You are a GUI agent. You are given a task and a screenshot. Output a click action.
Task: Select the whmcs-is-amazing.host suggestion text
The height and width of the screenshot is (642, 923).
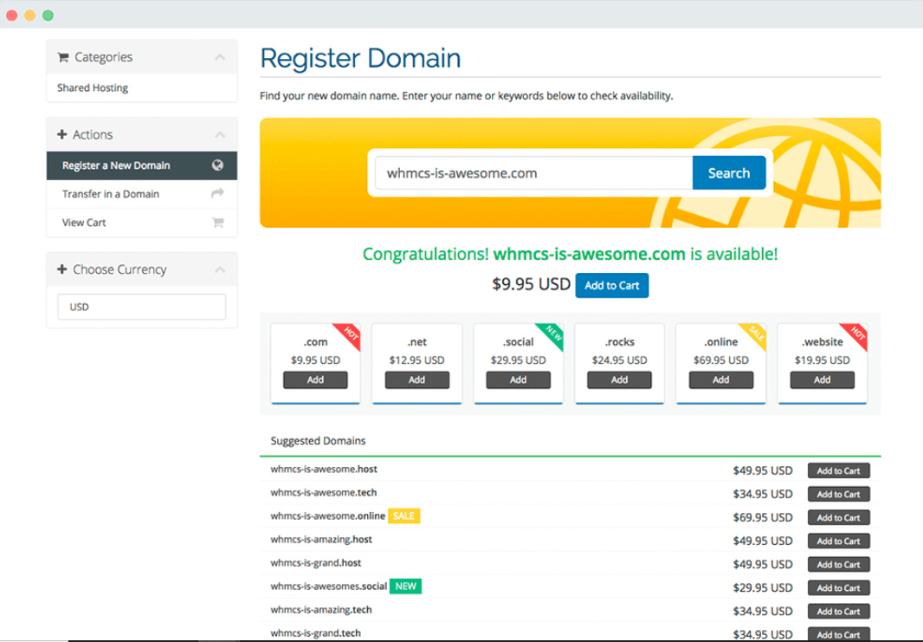(321, 540)
